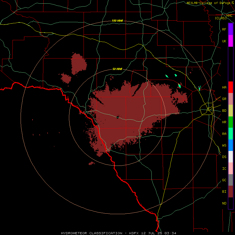Click the HYDROMETEOR CLASSIFICATION title text
The width and height of the screenshot is (235, 235).
pos(92,233)
